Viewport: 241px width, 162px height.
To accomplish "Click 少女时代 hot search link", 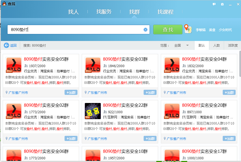I will 225,30.
